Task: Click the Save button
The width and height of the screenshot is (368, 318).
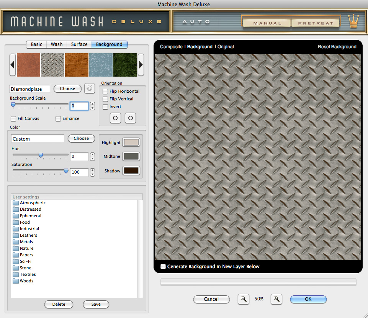Action: coord(96,304)
